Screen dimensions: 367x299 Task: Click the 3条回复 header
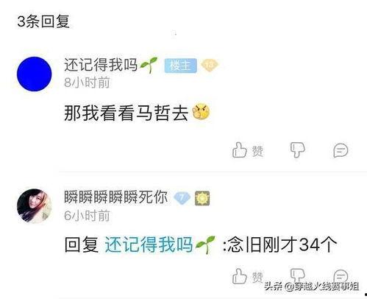(x=43, y=21)
